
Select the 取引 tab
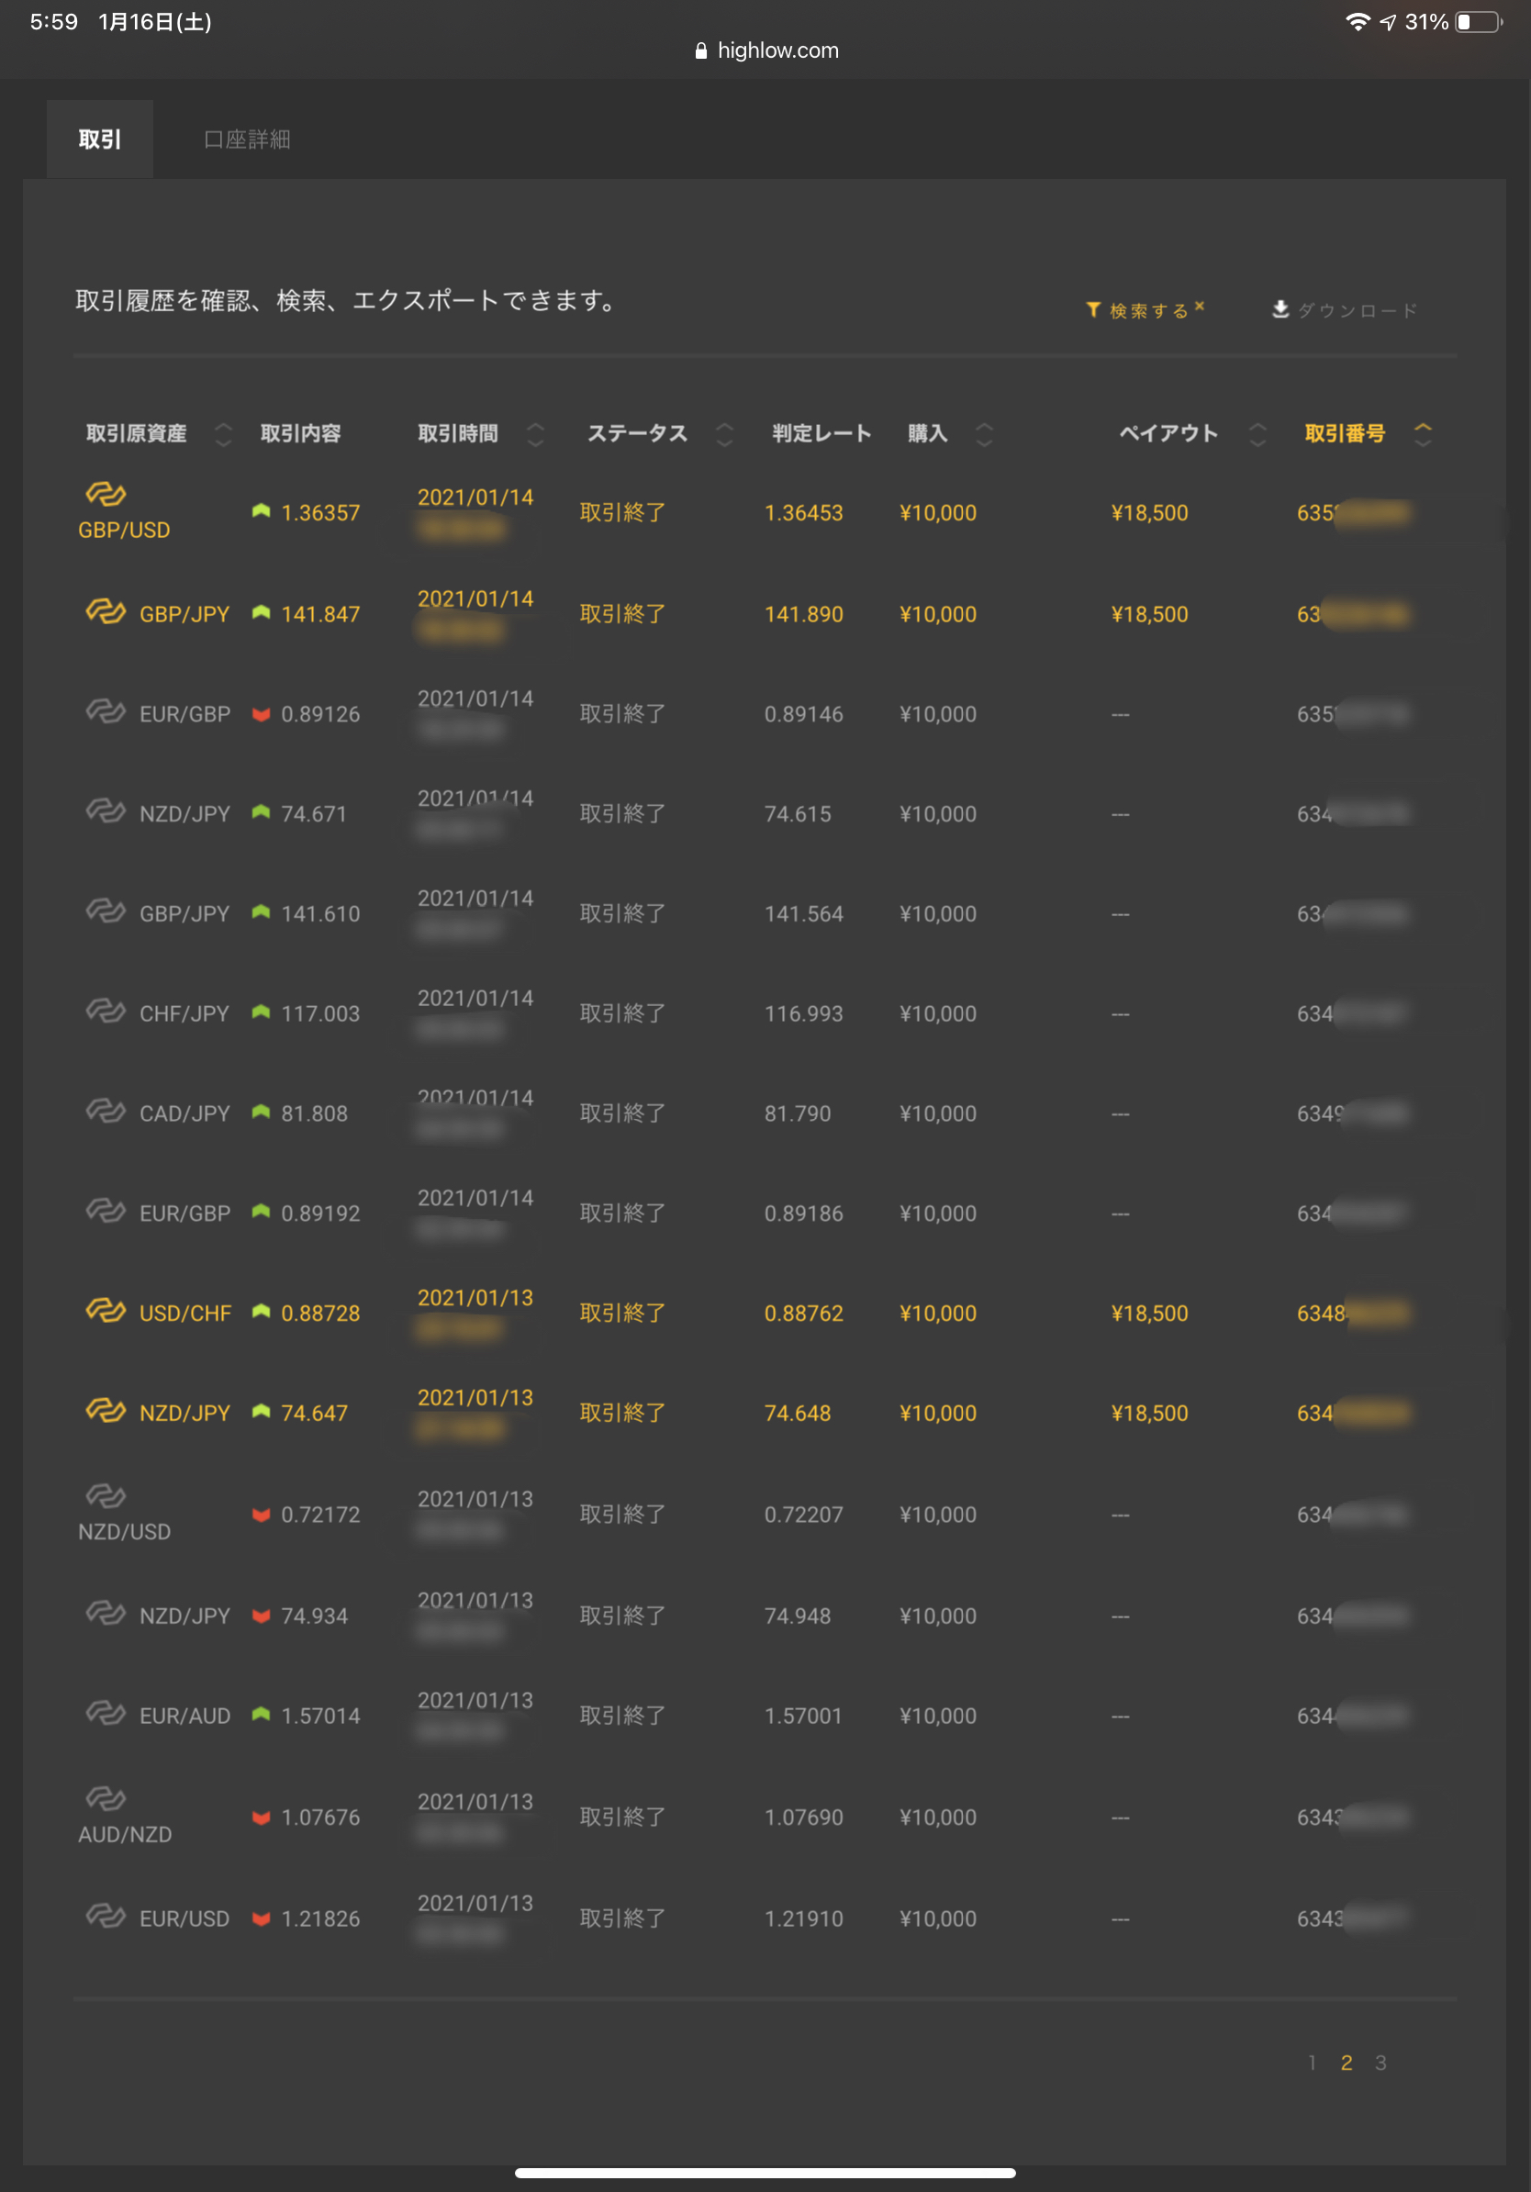pyautogui.click(x=99, y=140)
